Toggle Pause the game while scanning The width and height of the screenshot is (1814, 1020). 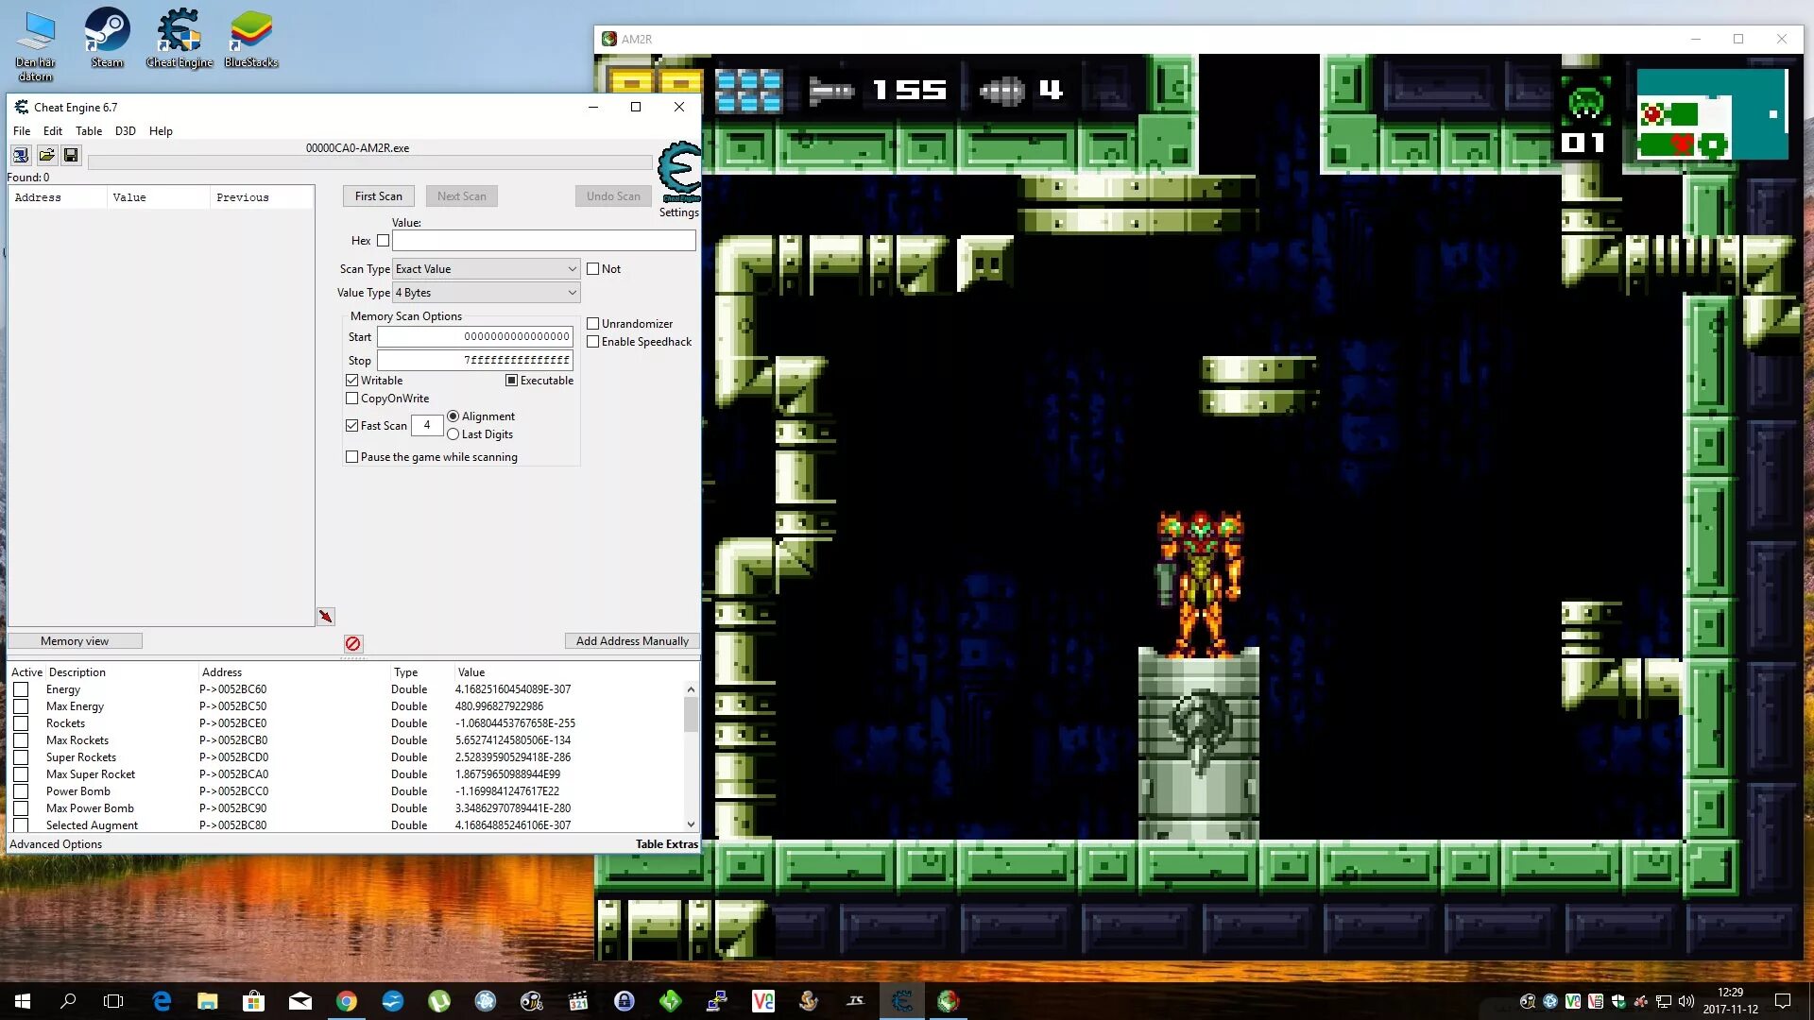point(352,457)
